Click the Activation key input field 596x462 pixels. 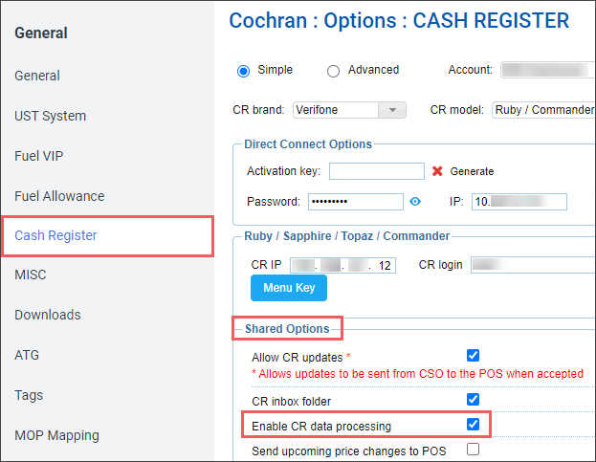376,171
